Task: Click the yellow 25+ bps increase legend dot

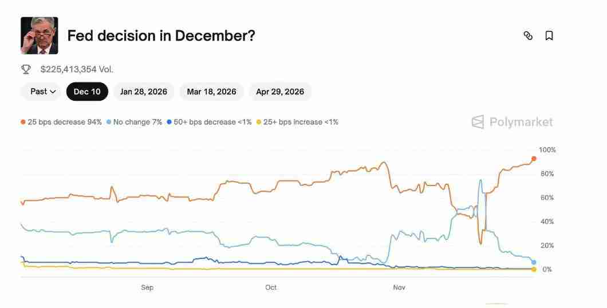Action: 259,122
